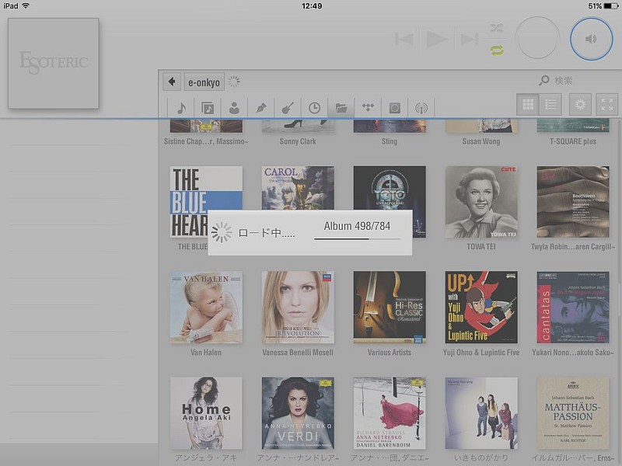Viewport: 622px width, 466px height.
Task: Open the albums category icon
Action: coord(208,107)
